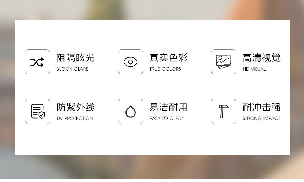Image resolution: width=304 pixels, height=182 pixels.
Task: Click the document shield UV Protection icon
Action: click(38, 111)
